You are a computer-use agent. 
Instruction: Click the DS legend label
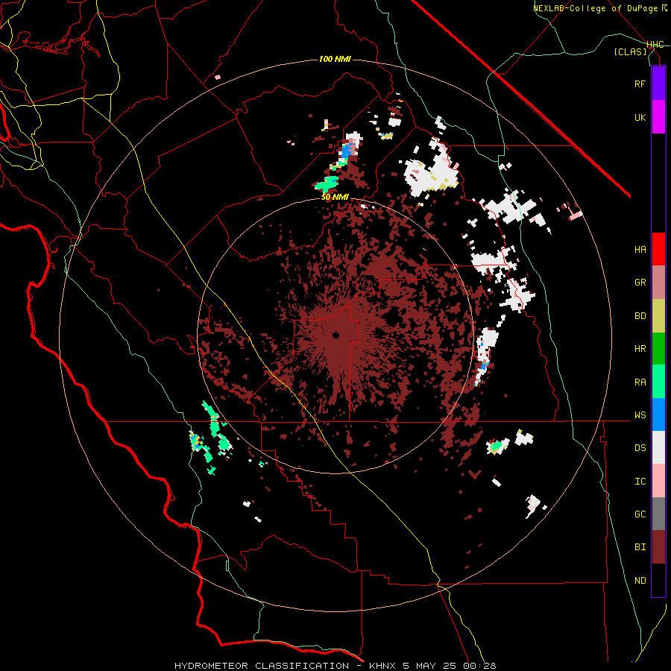click(640, 448)
